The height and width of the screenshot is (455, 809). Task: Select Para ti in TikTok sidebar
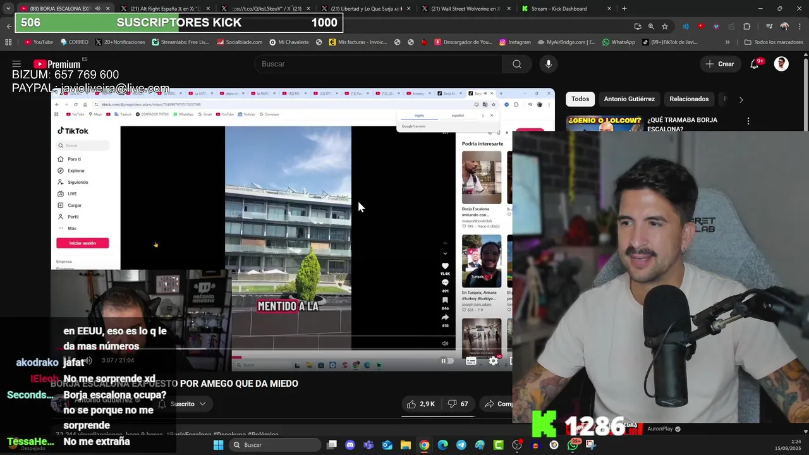coord(70,159)
